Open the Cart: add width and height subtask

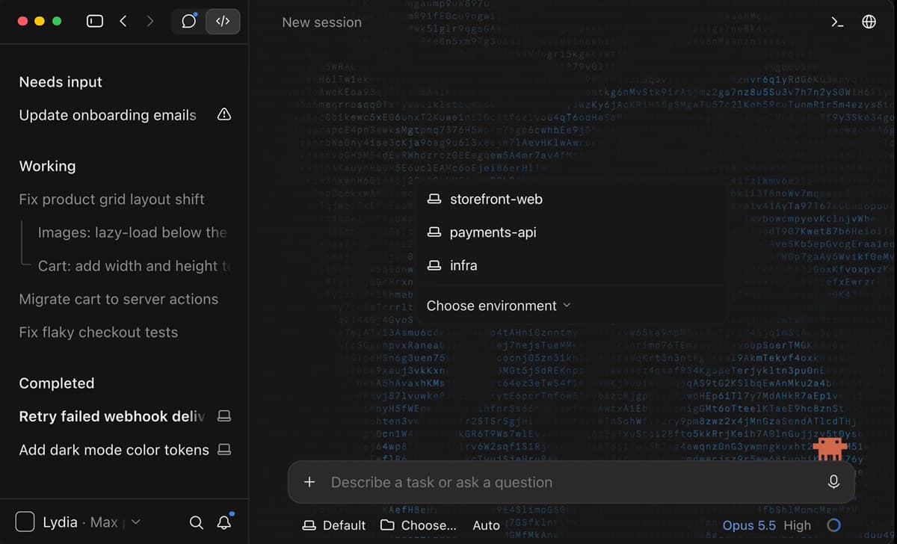pyautogui.click(x=132, y=265)
